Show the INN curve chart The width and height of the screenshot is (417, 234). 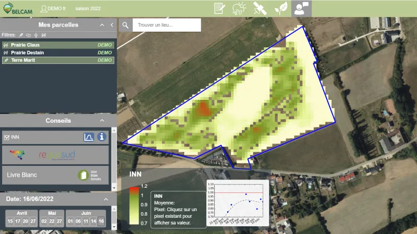coord(89,137)
